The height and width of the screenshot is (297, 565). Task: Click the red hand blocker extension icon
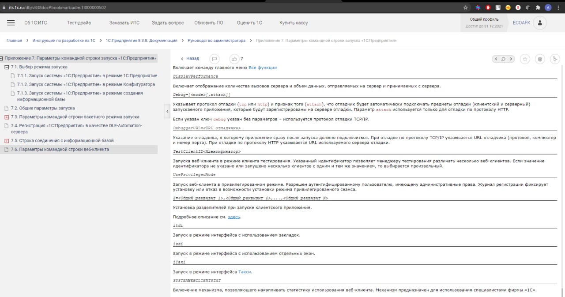click(488, 8)
